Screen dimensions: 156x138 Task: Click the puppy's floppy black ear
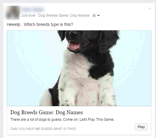point(108,42)
